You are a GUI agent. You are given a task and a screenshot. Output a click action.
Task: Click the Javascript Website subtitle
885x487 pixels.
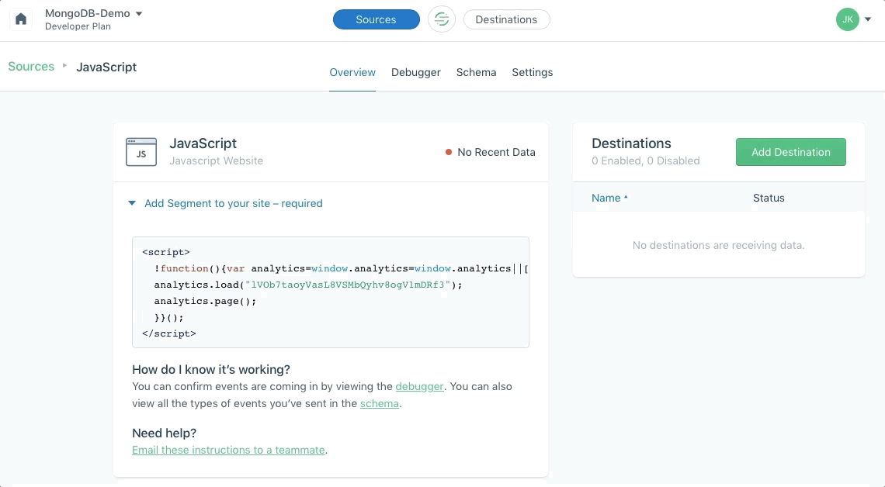coord(216,161)
